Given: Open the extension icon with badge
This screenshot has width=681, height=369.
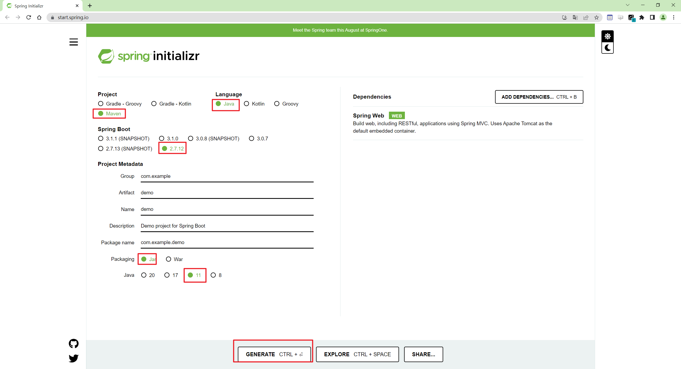Looking at the screenshot, I should (x=631, y=18).
